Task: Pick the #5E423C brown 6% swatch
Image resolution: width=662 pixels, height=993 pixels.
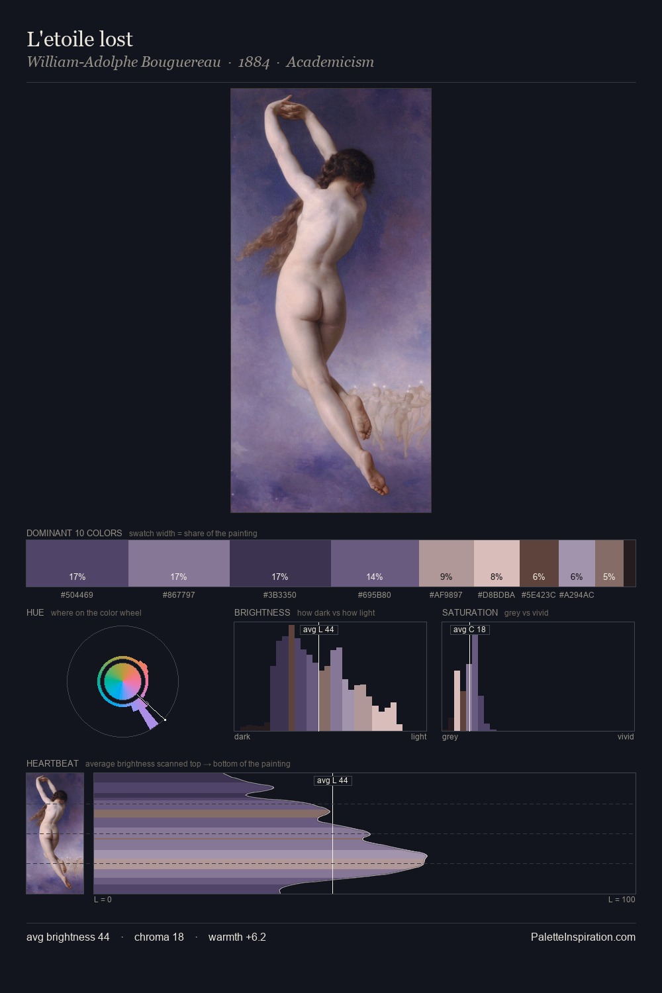Action: click(x=539, y=563)
